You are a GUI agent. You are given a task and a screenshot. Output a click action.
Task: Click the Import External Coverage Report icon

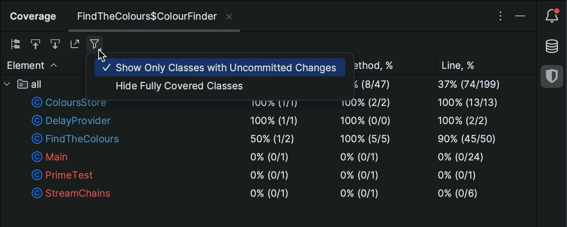point(55,44)
